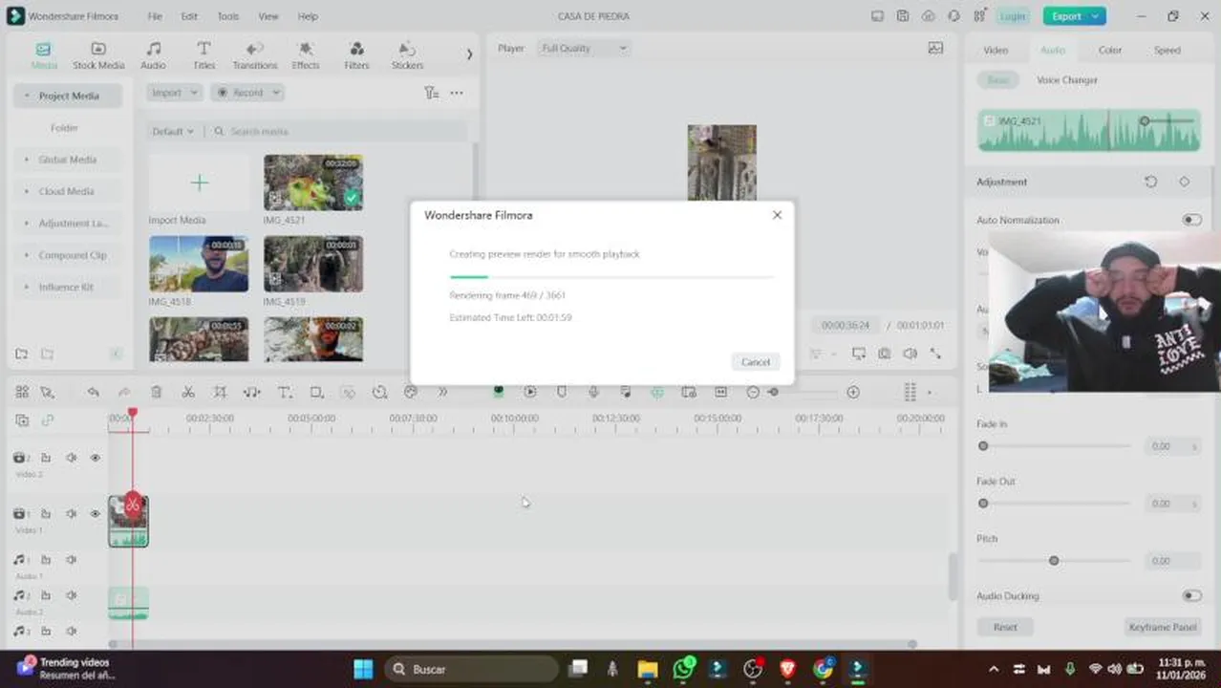Viewport: 1221px width, 688px height.
Task: Open the media panel more options
Action: click(x=457, y=93)
